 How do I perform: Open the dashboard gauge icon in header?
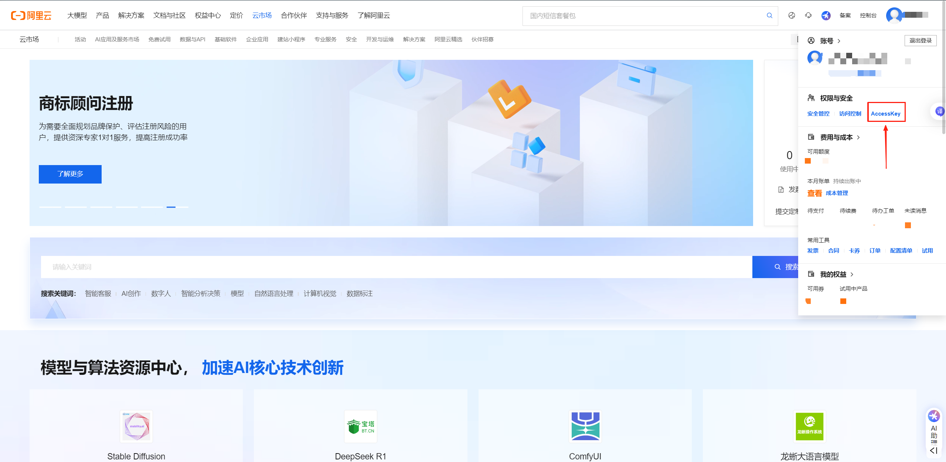(x=792, y=16)
